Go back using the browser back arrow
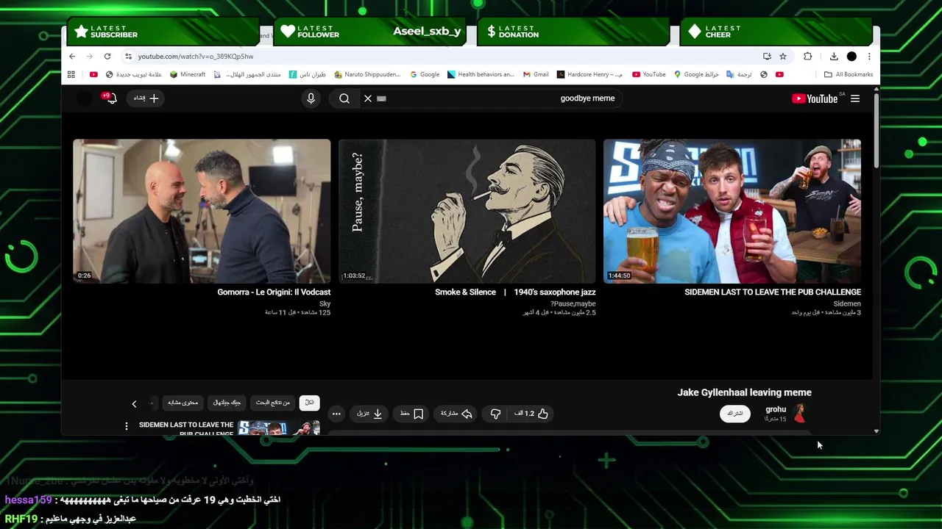The image size is (942, 529). 72,57
